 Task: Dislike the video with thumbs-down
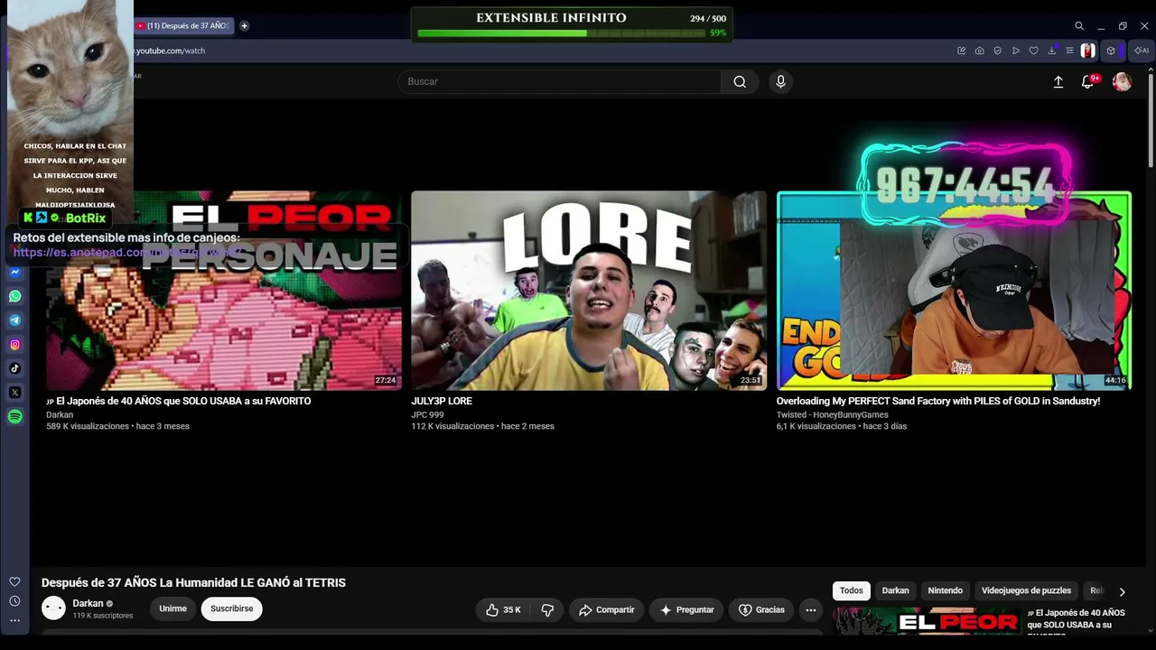(x=547, y=610)
